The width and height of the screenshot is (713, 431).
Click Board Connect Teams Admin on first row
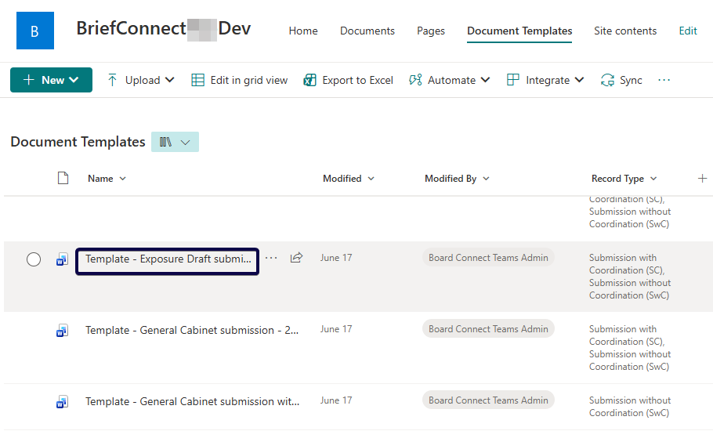pyautogui.click(x=488, y=258)
